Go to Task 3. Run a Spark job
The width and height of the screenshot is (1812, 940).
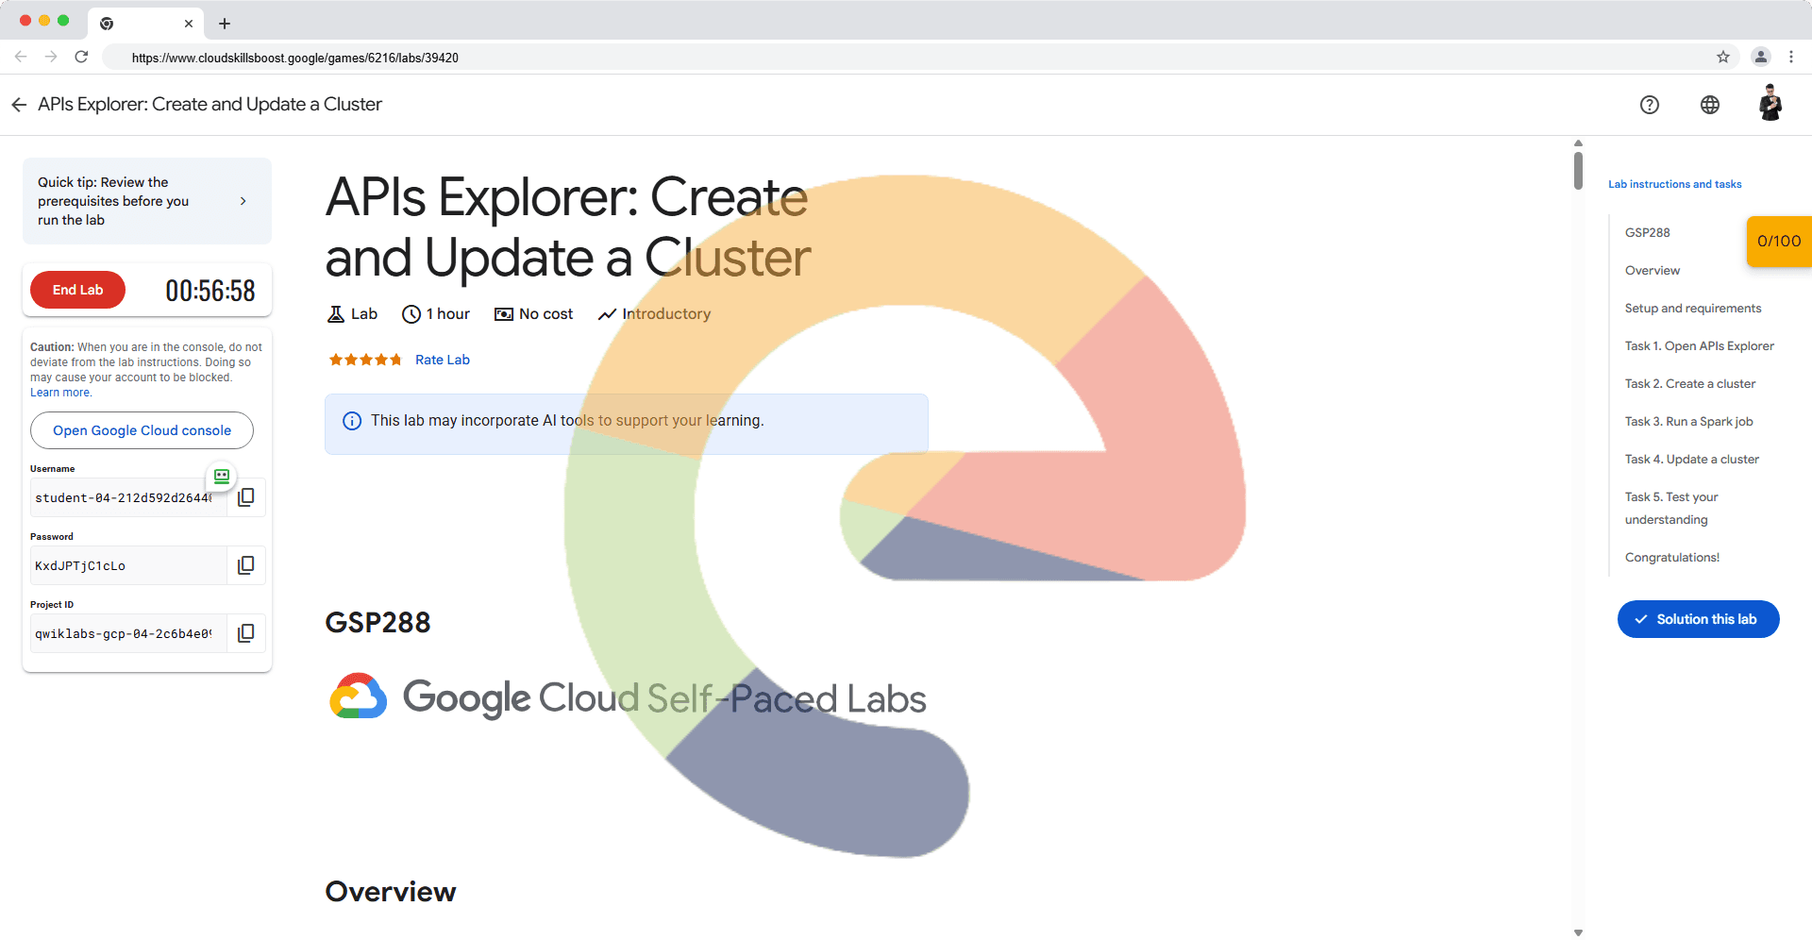tap(1688, 421)
